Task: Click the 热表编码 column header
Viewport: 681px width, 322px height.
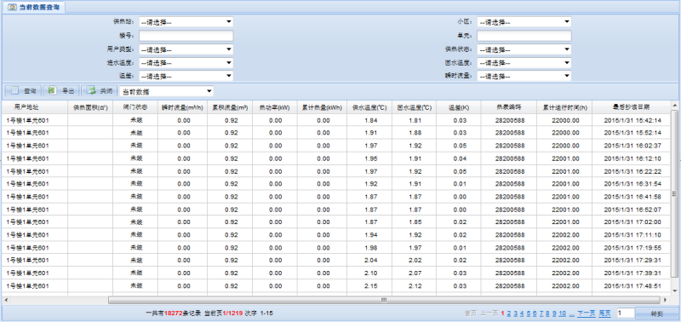Action: click(509, 106)
